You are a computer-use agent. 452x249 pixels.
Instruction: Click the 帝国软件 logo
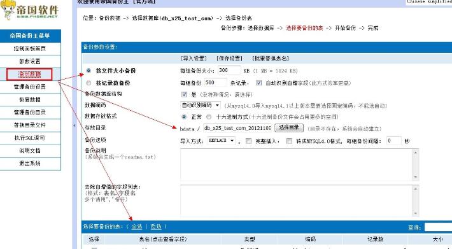(30, 10)
